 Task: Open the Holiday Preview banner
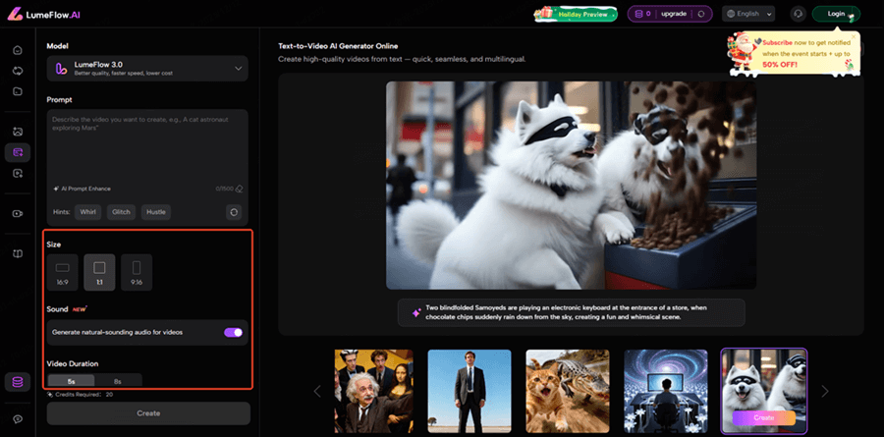point(576,14)
